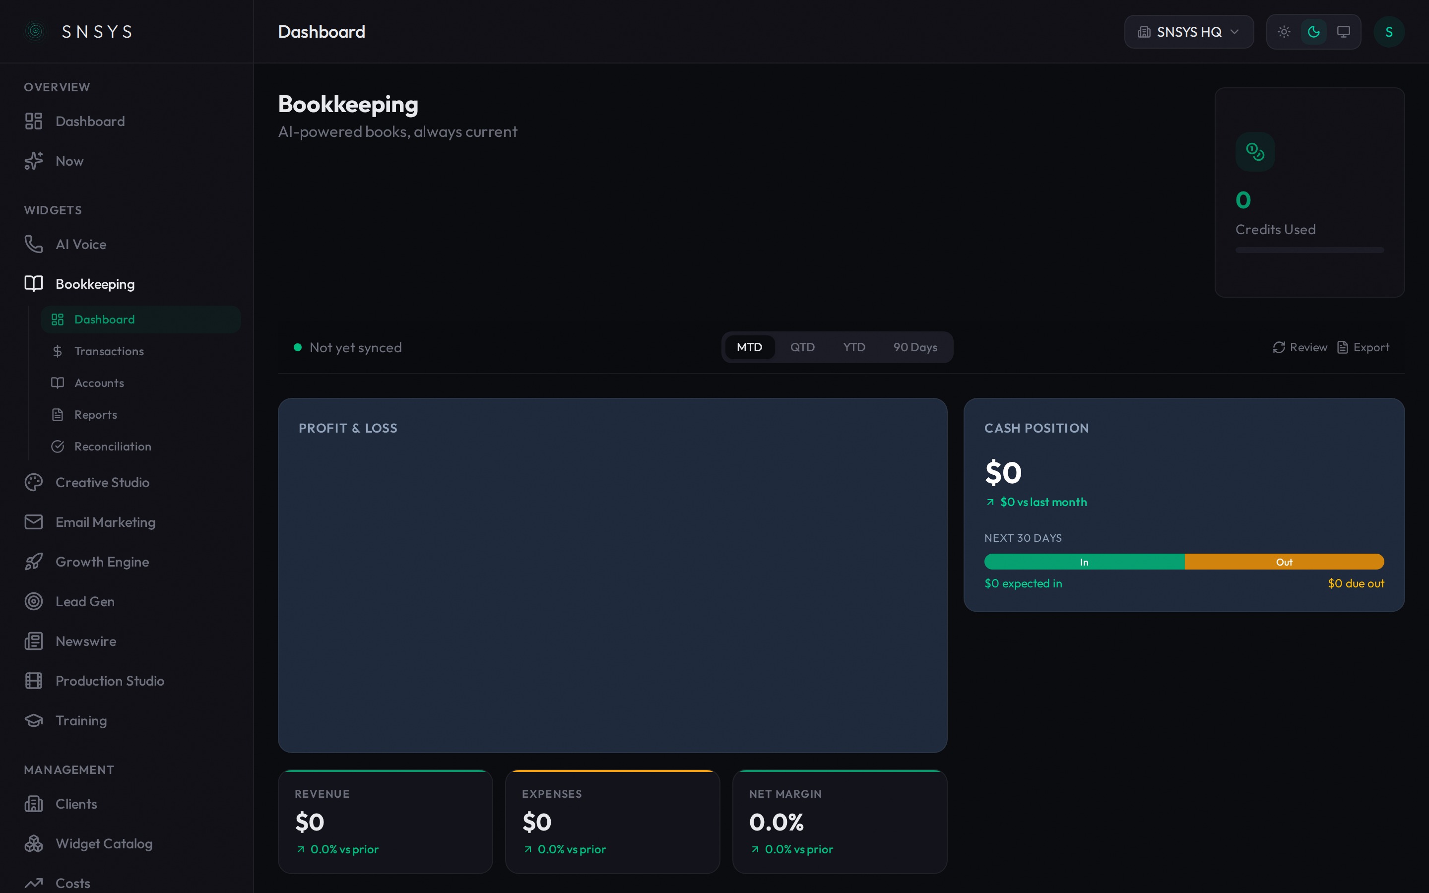Open the user avatar marked S
The width and height of the screenshot is (1429, 893).
(1389, 31)
